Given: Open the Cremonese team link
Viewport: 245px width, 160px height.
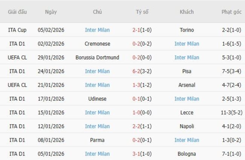Looking at the screenshot, I should (x=97, y=44).
